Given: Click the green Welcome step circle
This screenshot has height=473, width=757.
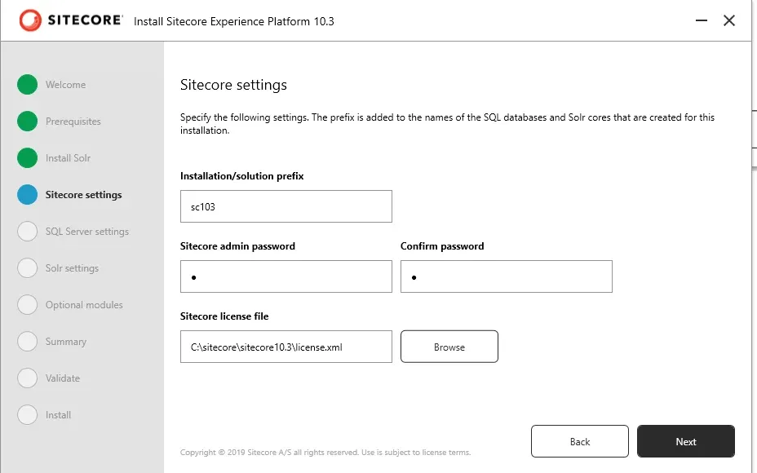Looking at the screenshot, I should [x=28, y=85].
